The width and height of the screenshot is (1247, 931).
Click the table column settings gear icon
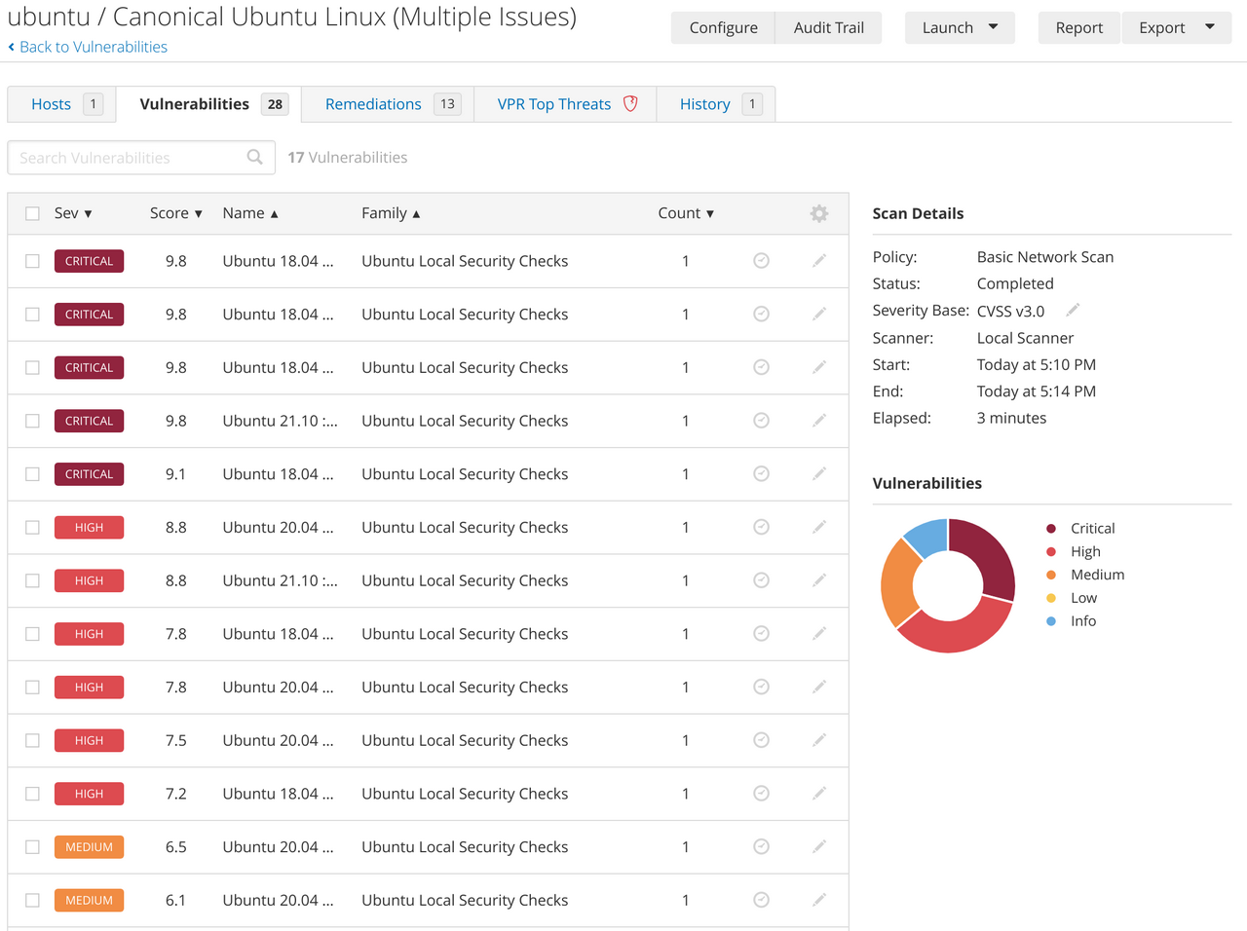(818, 213)
